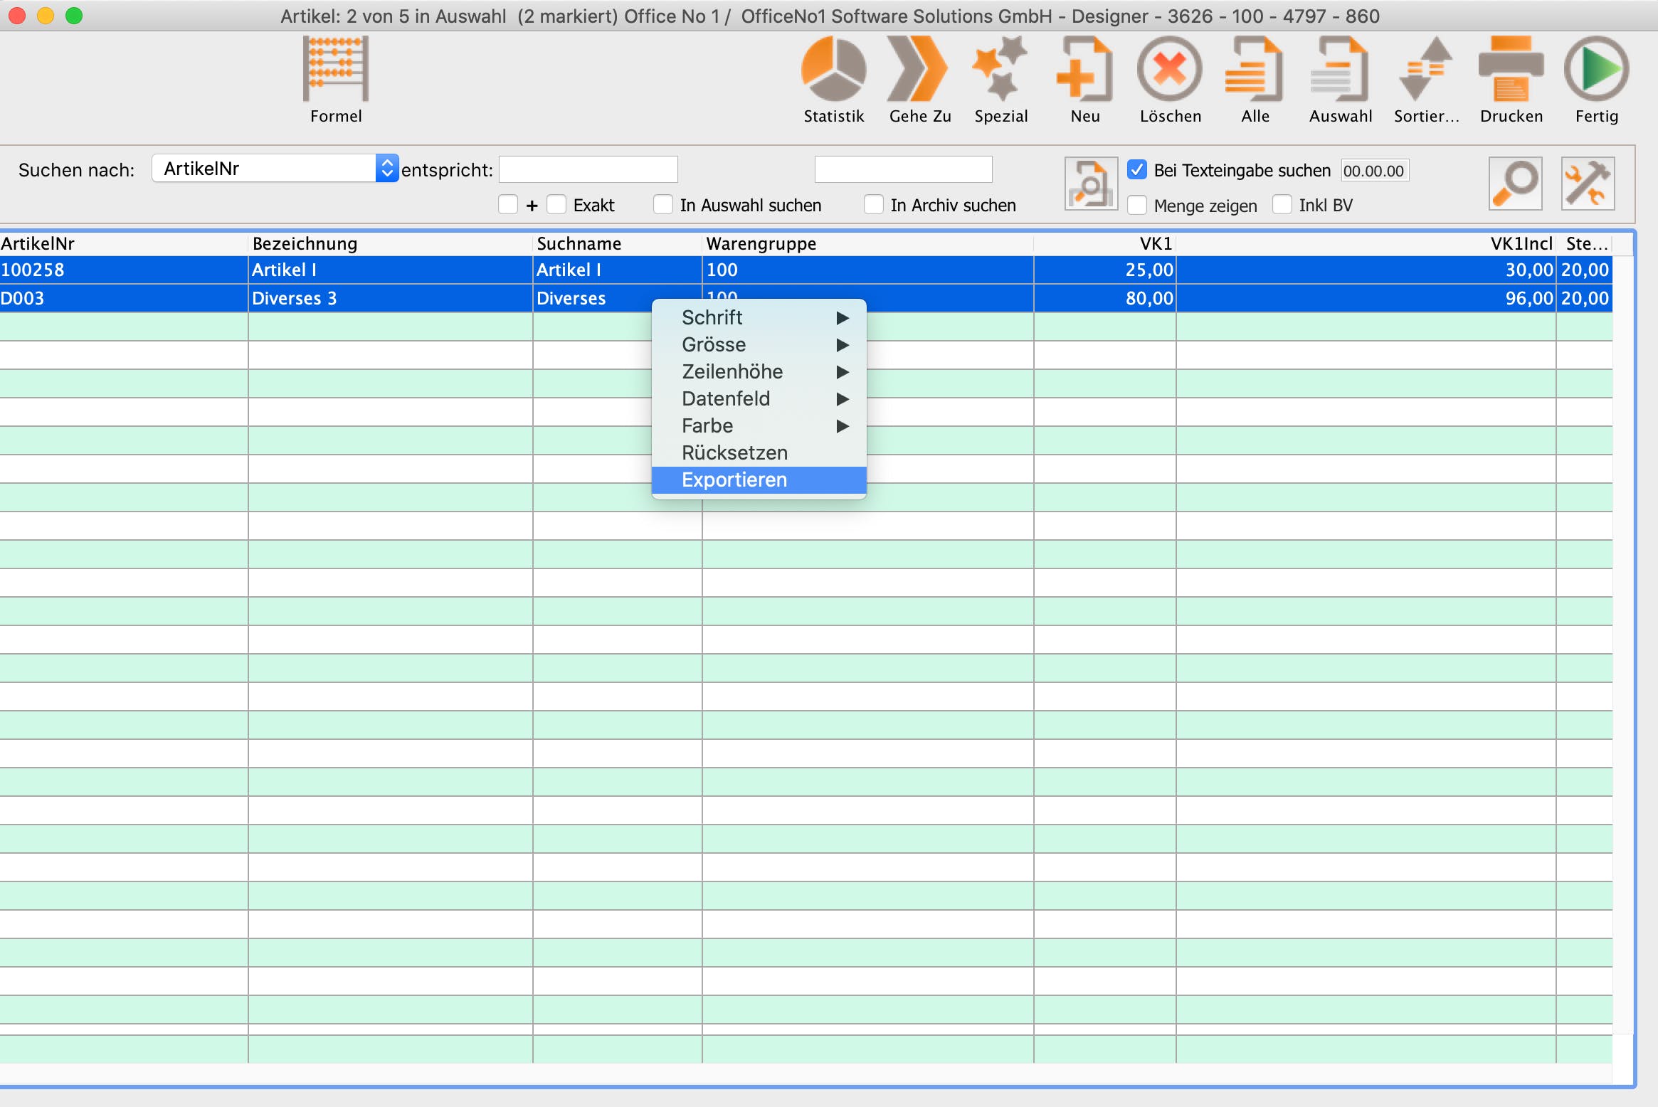
Task: Choose Exportieren in the context menu
Action: tap(759, 480)
